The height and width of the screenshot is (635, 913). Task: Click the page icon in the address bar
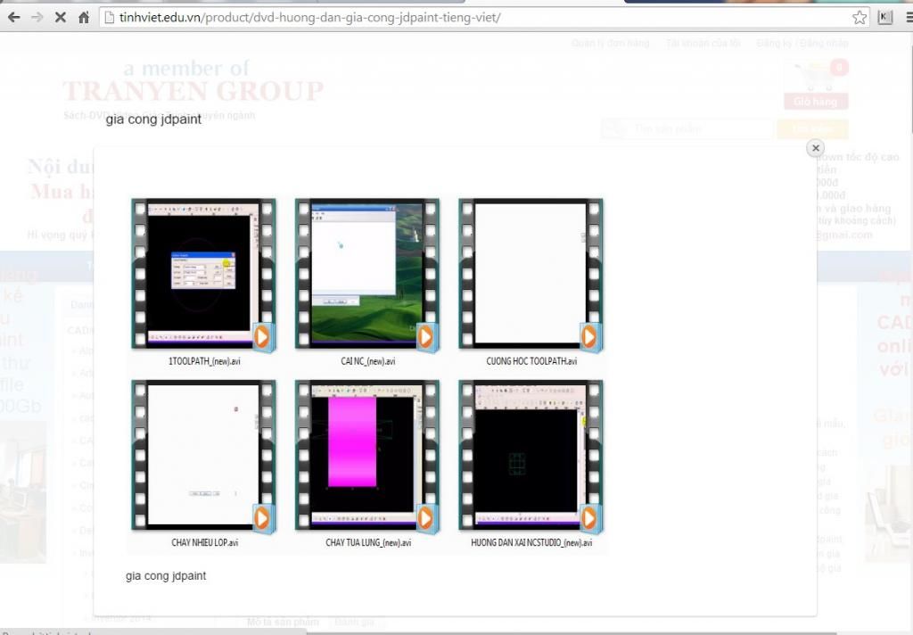click(109, 18)
